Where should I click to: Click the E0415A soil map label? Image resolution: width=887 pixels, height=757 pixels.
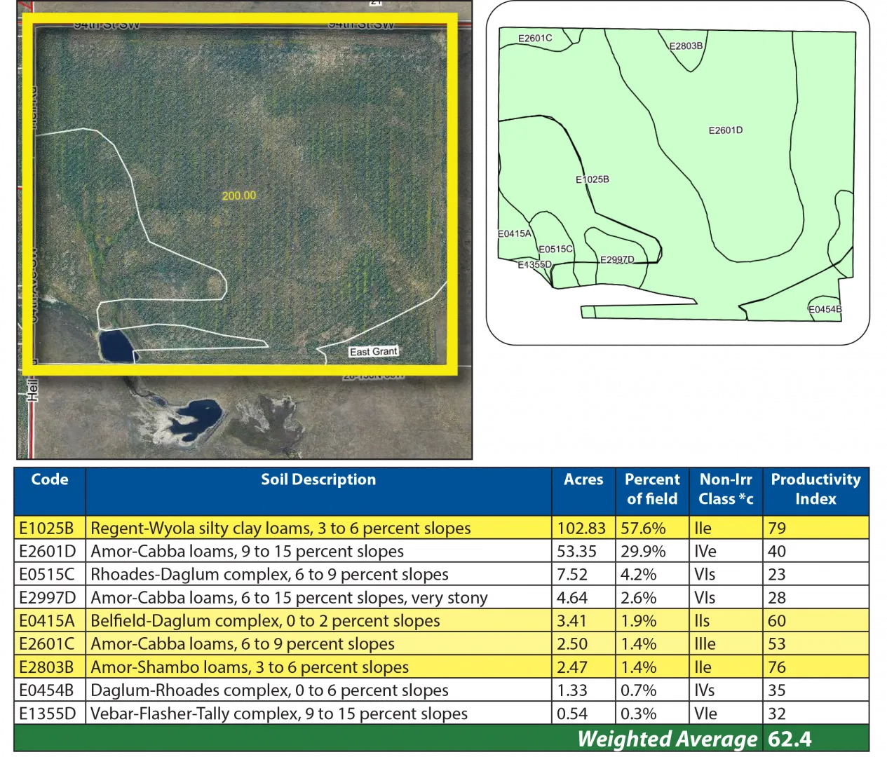coord(515,233)
